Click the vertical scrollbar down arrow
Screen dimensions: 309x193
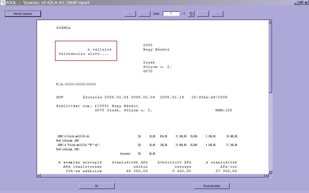[x=270, y=171]
